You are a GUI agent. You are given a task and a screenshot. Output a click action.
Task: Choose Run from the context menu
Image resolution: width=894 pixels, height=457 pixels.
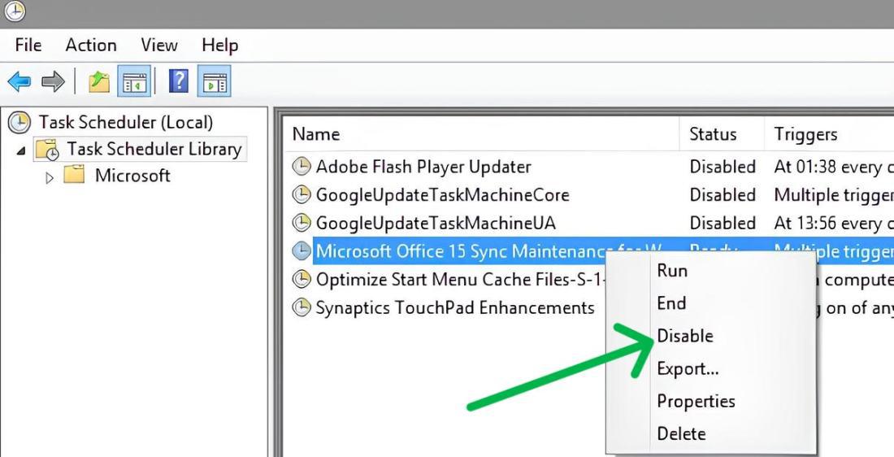[x=672, y=271]
